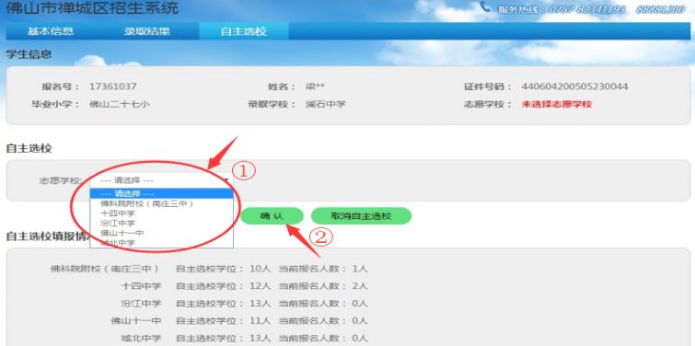Choose 佛山十一中 from the dropdown list
This screenshot has width=695, height=346.
(161, 233)
